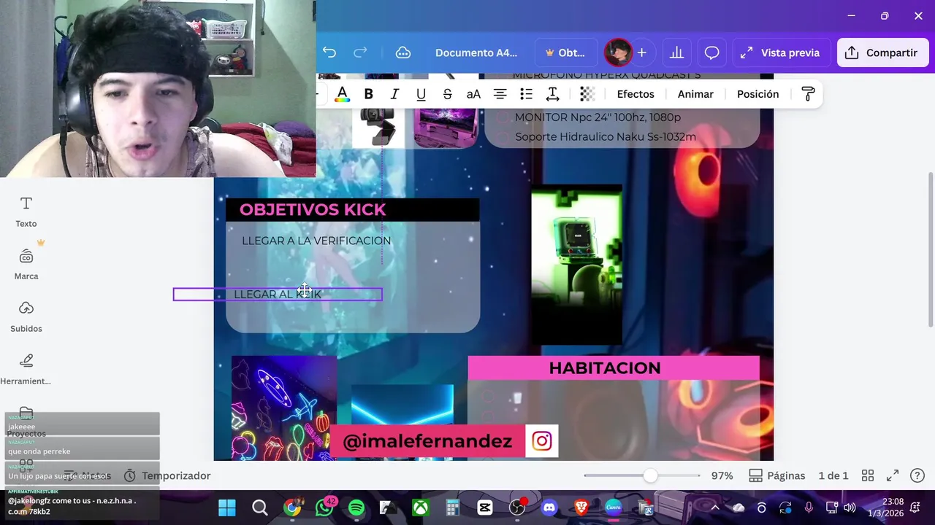This screenshot has height=525, width=935.
Task: Open the Texto sidebar tab
Action: (x=26, y=211)
